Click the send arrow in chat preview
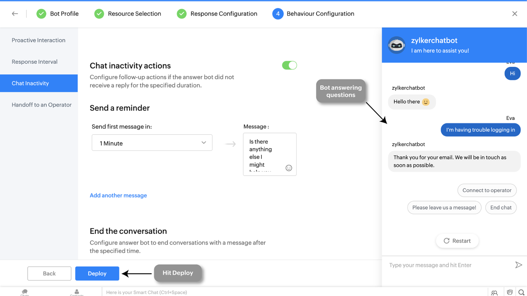The image size is (527, 296). coord(518,265)
